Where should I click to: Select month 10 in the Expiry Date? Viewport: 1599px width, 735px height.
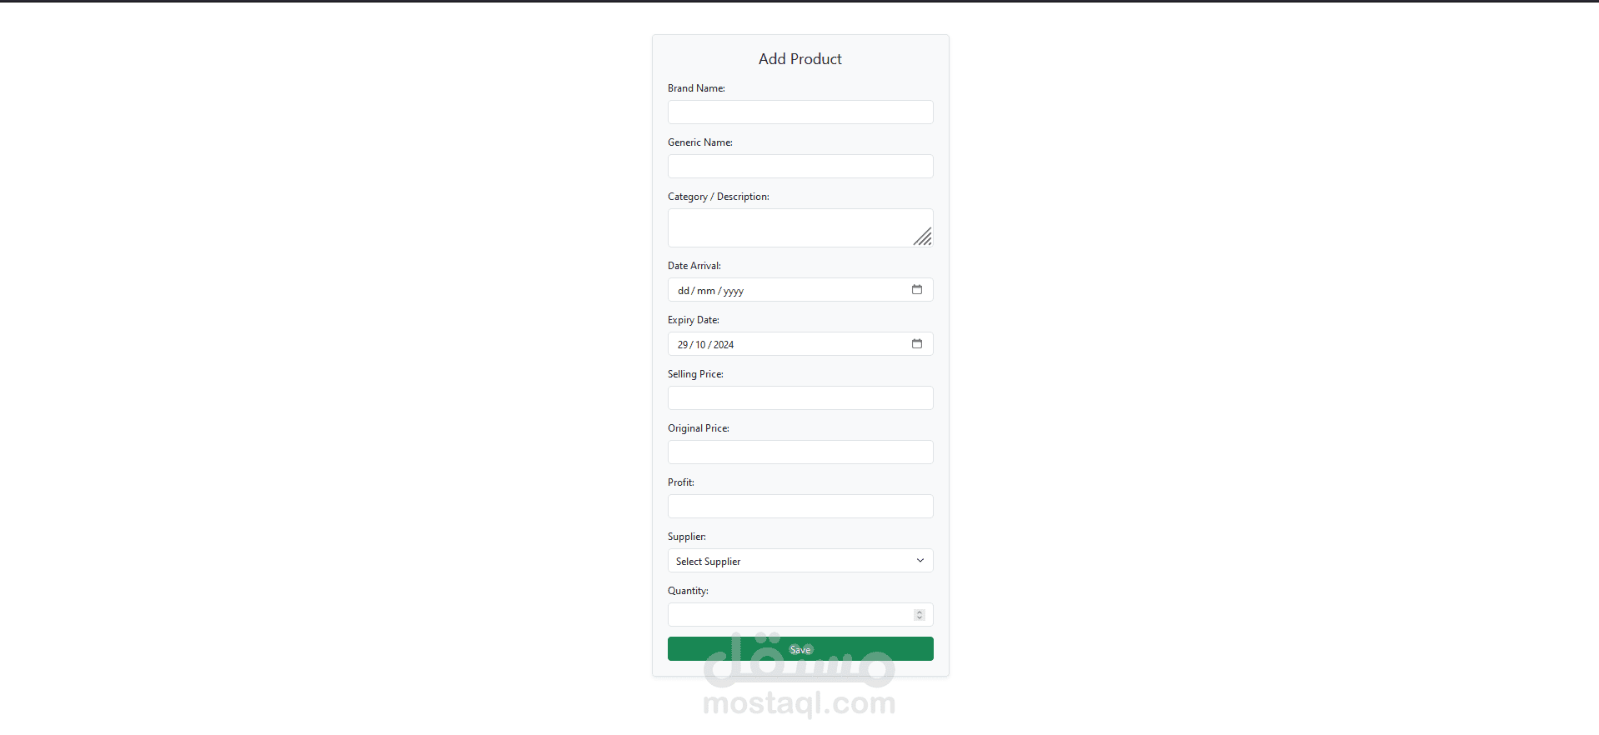click(700, 345)
